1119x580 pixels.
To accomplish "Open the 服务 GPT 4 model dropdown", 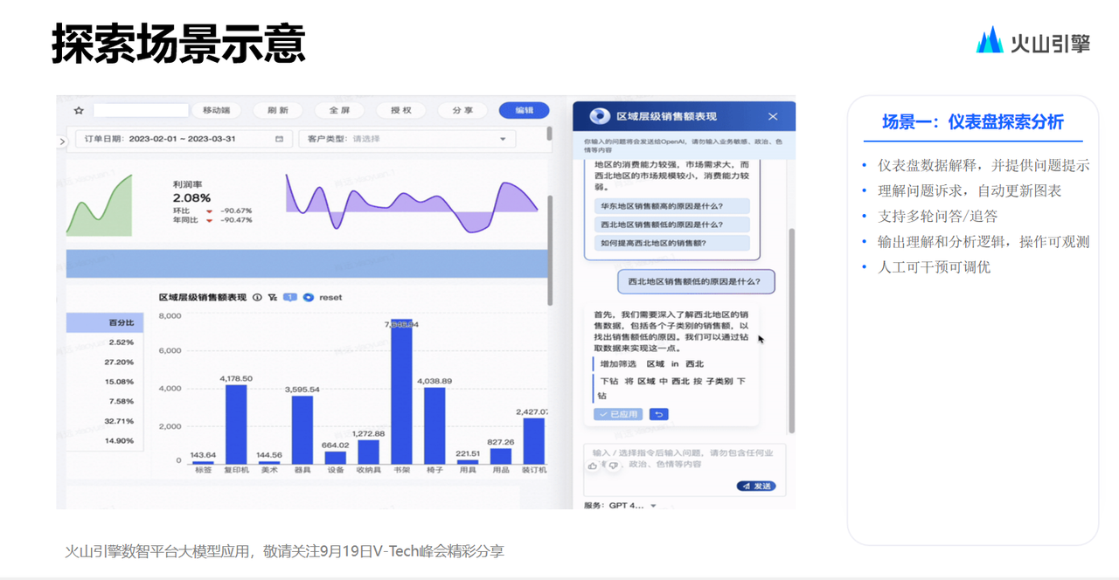I will [x=620, y=505].
